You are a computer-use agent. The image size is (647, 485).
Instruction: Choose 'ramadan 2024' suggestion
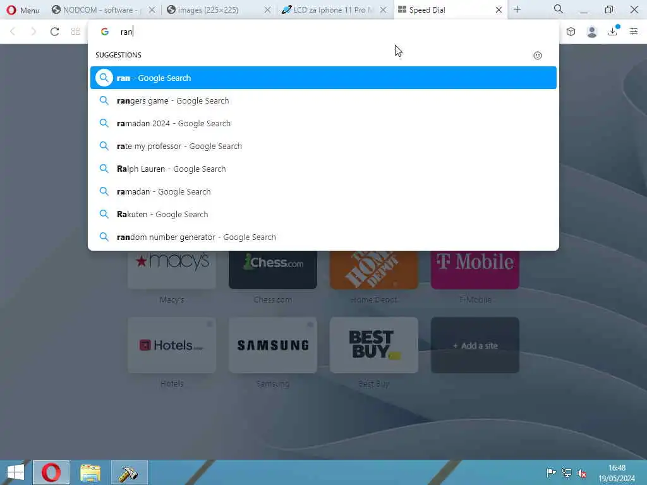[x=323, y=123]
